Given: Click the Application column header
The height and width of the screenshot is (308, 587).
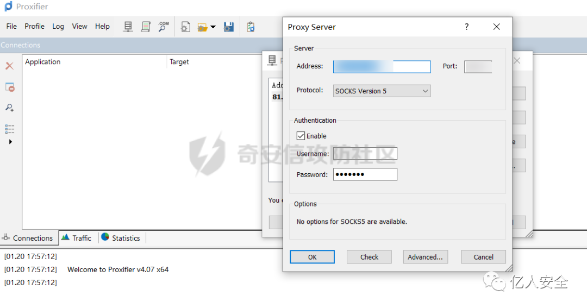Looking at the screenshot, I should tap(95, 62).
